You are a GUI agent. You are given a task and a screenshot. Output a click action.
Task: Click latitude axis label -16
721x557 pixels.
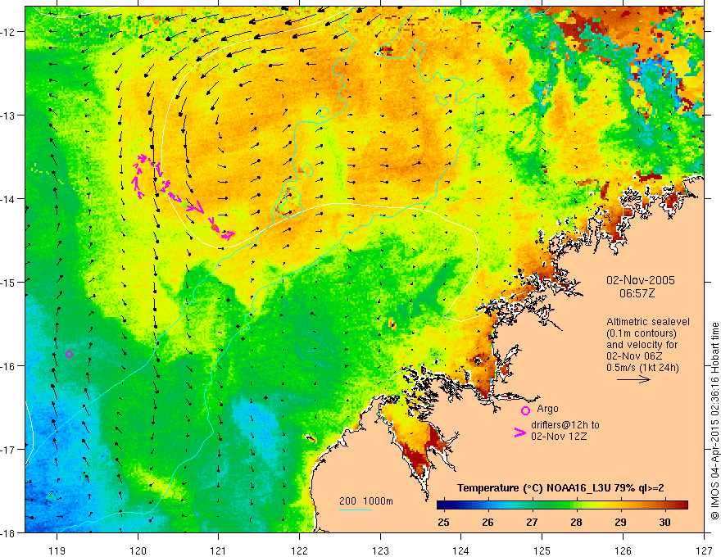point(9,366)
